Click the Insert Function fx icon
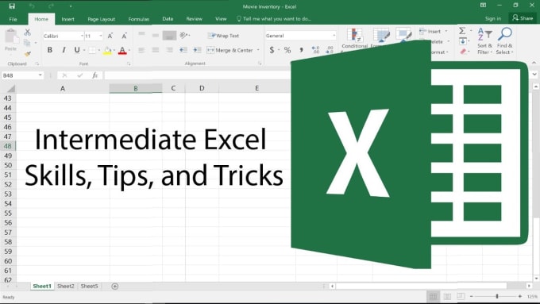 pyautogui.click(x=95, y=75)
